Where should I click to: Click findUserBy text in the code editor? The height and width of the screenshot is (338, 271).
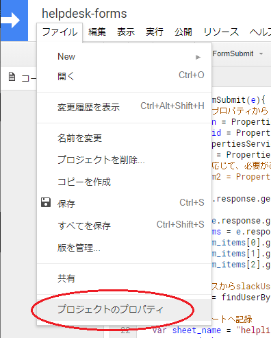pyautogui.click(x=246, y=298)
